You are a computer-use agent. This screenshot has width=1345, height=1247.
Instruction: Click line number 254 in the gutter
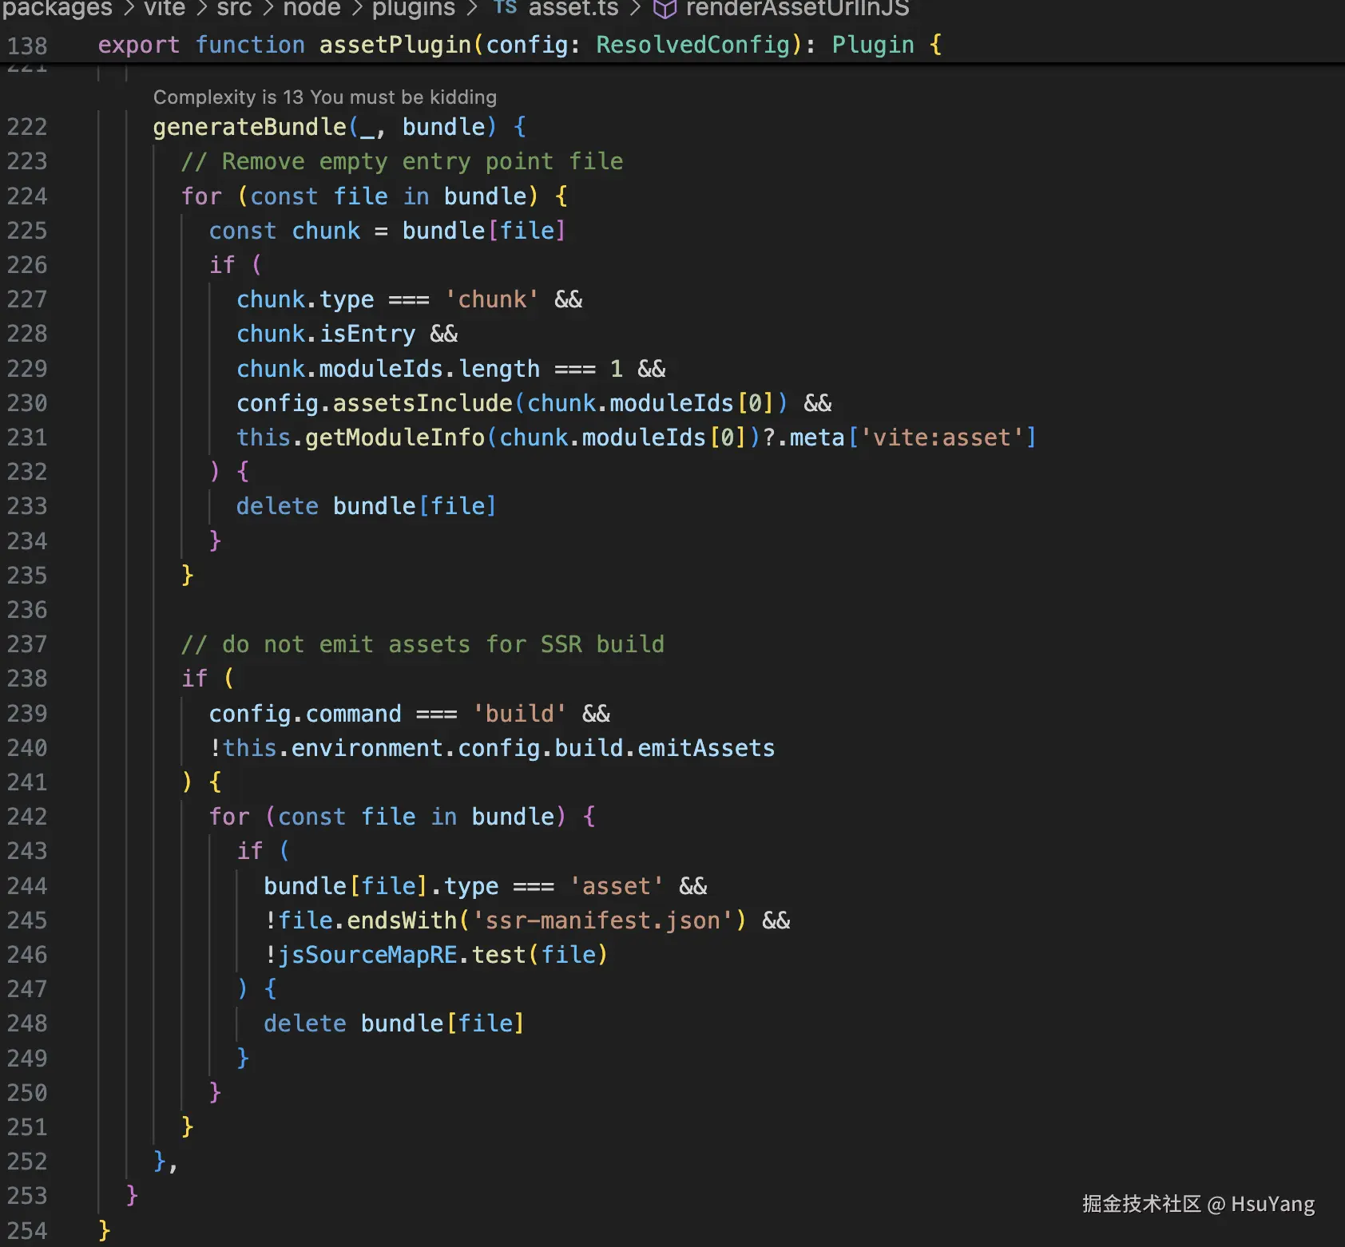(27, 1230)
